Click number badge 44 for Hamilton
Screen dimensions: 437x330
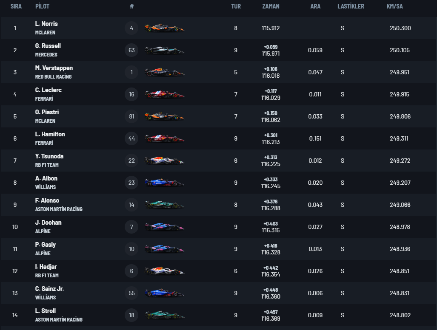(131, 138)
